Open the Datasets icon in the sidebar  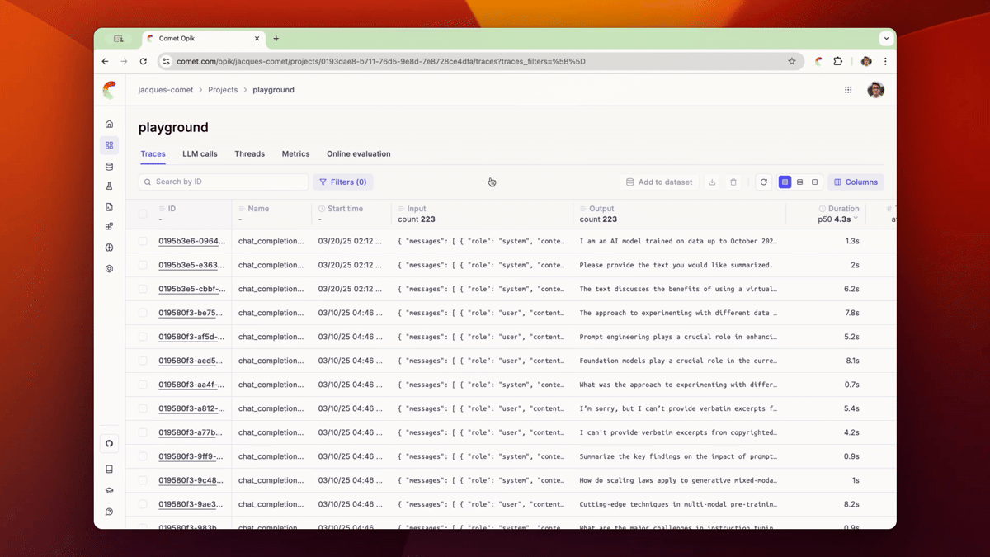pyautogui.click(x=109, y=167)
